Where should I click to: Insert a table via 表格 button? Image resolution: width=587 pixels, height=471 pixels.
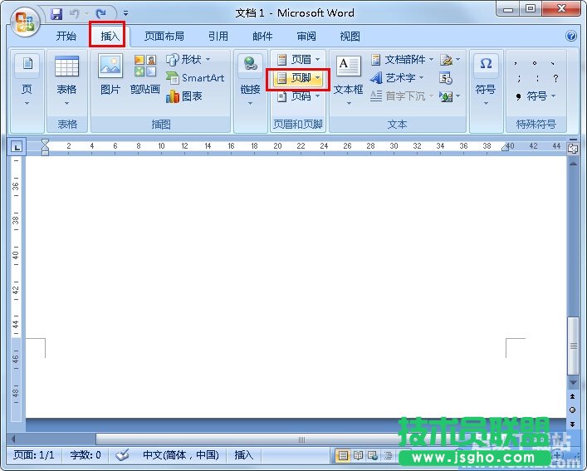tap(66, 80)
